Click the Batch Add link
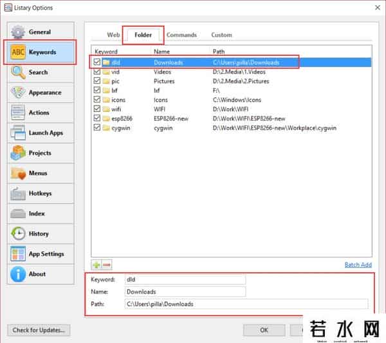The image size is (386, 343). point(358,264)
